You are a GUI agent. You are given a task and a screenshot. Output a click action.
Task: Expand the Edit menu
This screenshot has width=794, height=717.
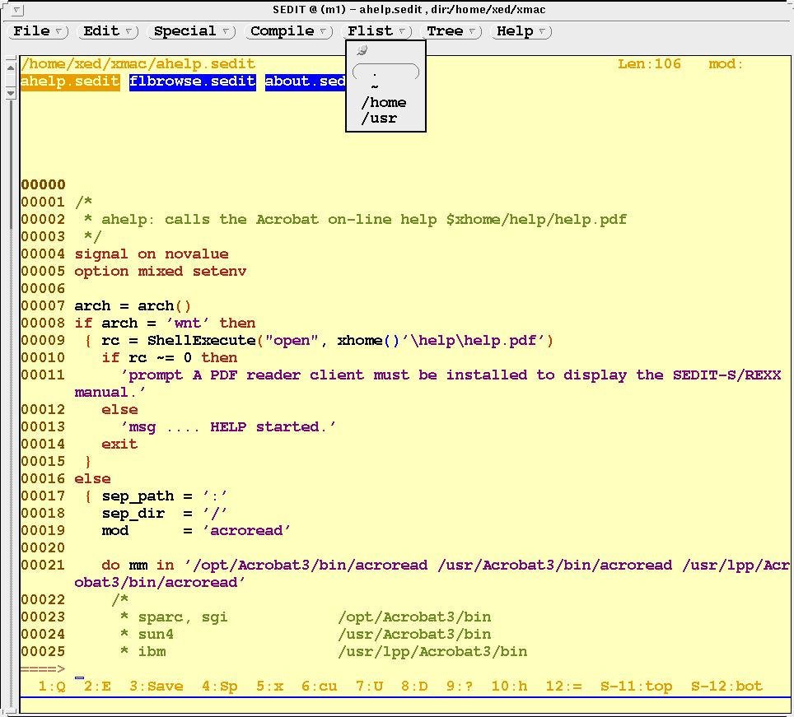(109, 31)
